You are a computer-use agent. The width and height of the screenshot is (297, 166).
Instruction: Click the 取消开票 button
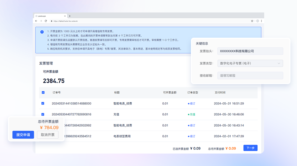point(48,135)
